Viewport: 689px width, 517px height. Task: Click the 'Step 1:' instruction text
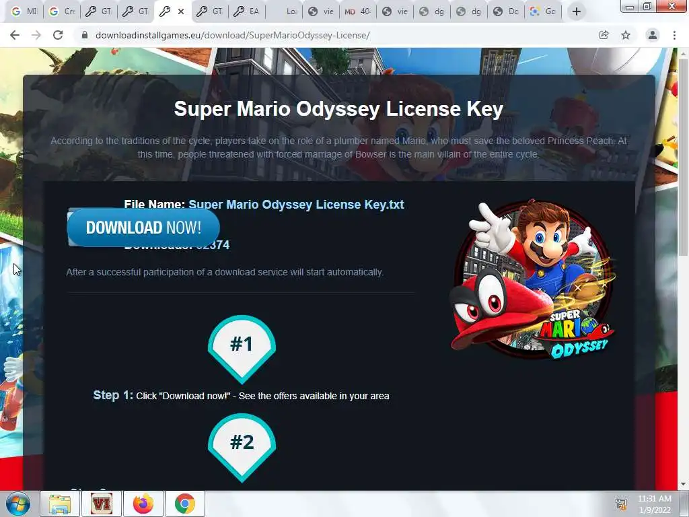242,395
